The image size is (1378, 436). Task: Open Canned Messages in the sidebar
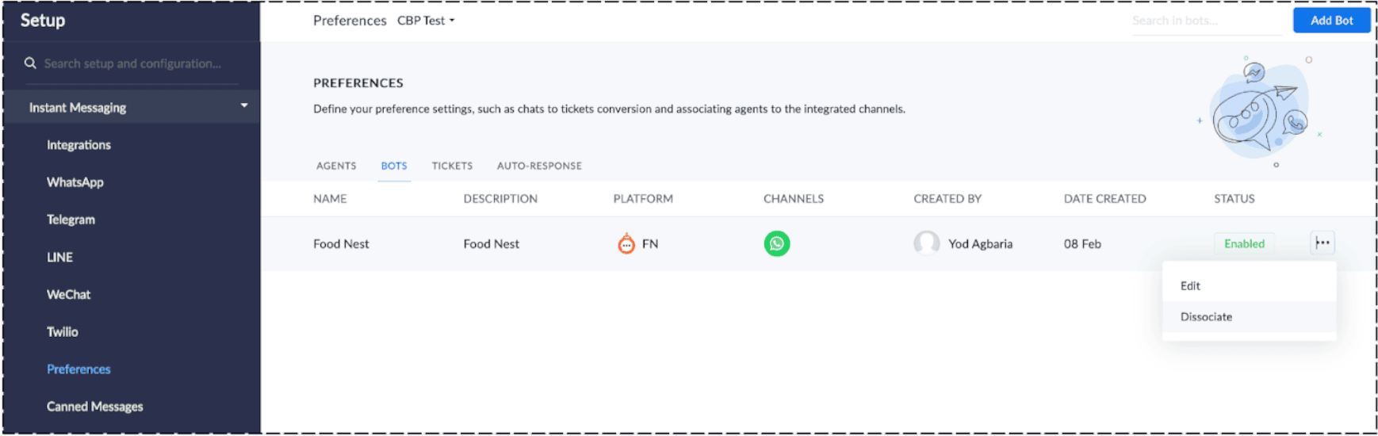point(94,407)
